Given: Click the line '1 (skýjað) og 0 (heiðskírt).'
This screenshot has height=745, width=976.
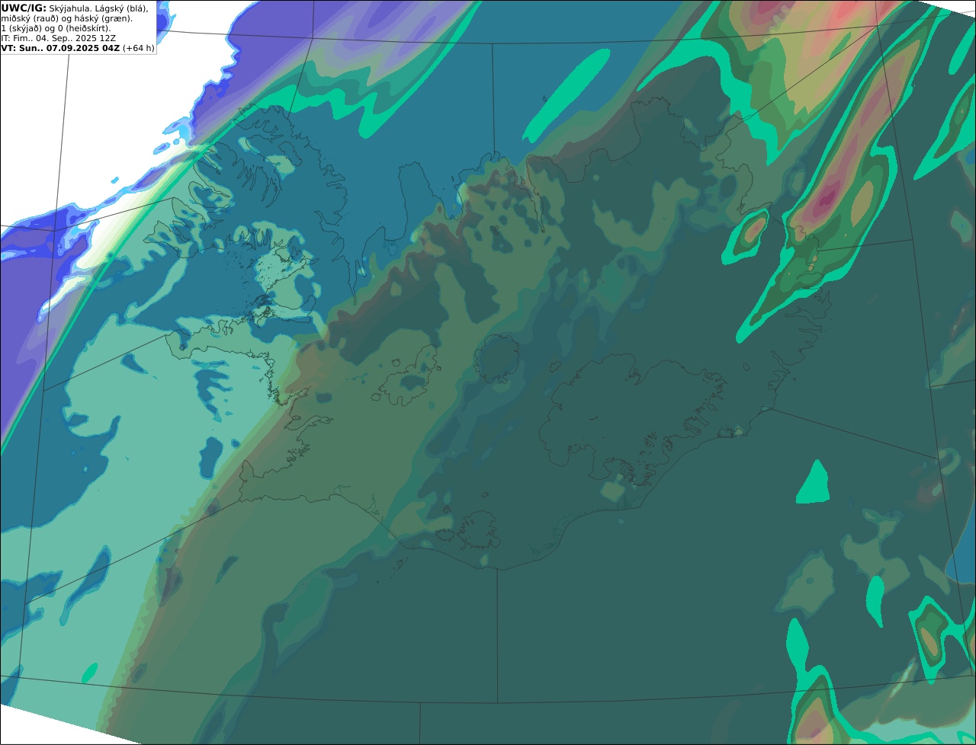Looking at the screenshot, I should coord(56,28).
